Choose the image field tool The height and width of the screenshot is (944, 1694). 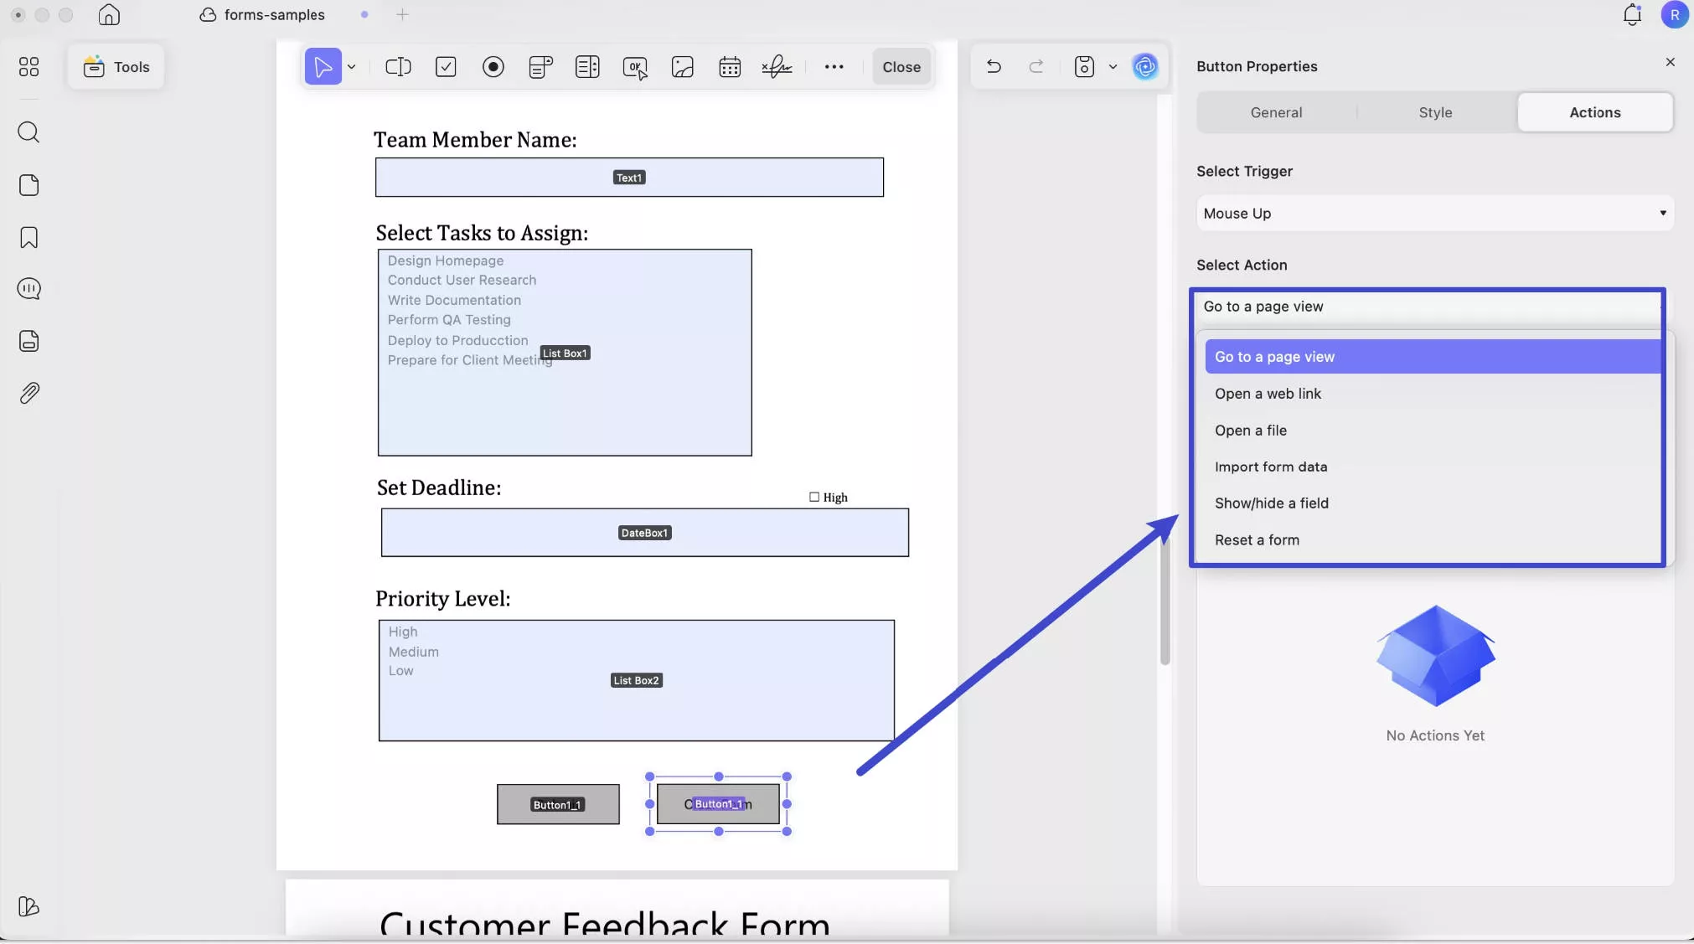tap(683, 67)
